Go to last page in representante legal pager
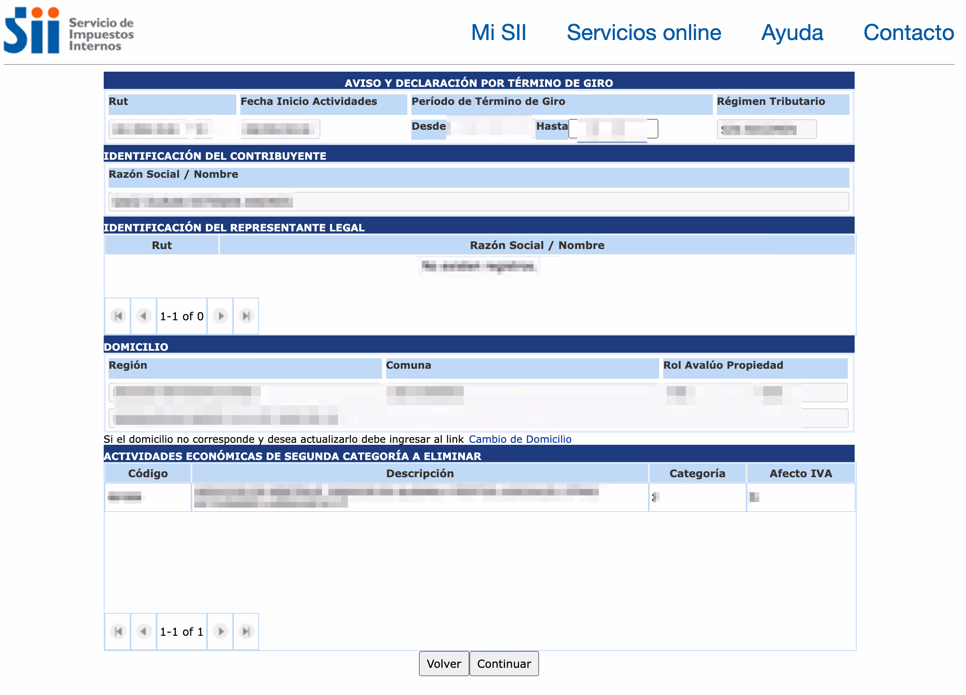The image size is (966, 695). (x=246, y=316)
